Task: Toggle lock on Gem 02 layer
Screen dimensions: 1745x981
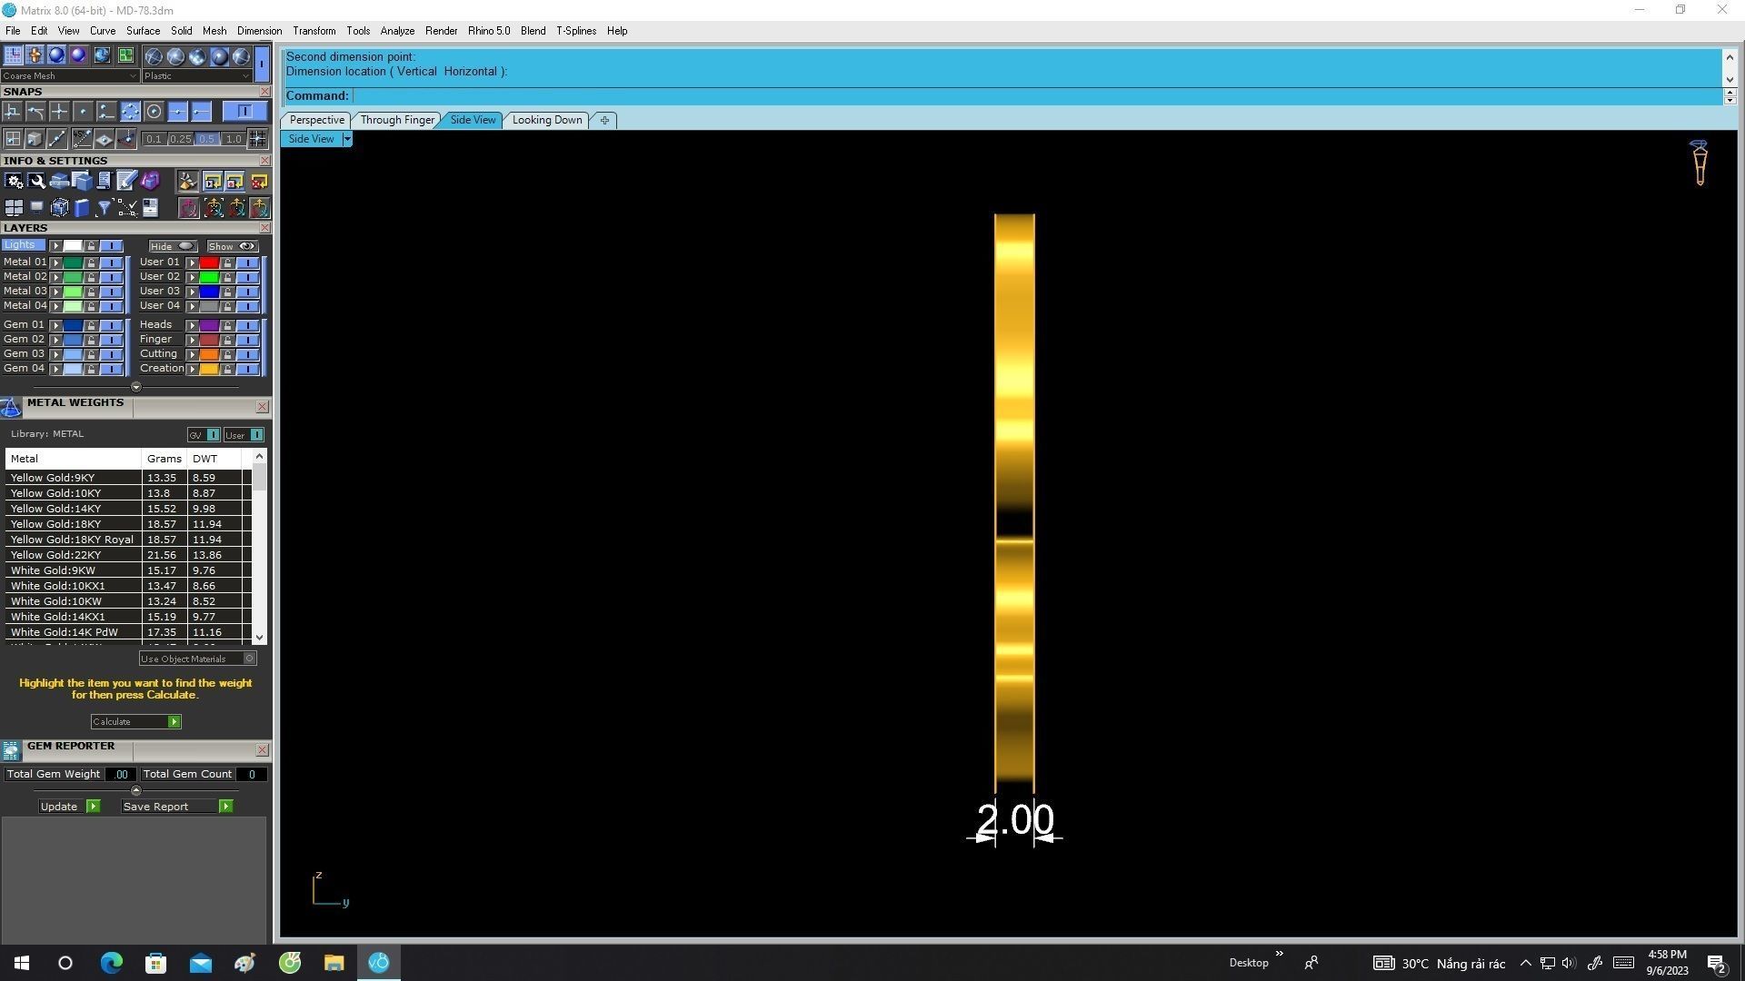Action: coord(91,340)
